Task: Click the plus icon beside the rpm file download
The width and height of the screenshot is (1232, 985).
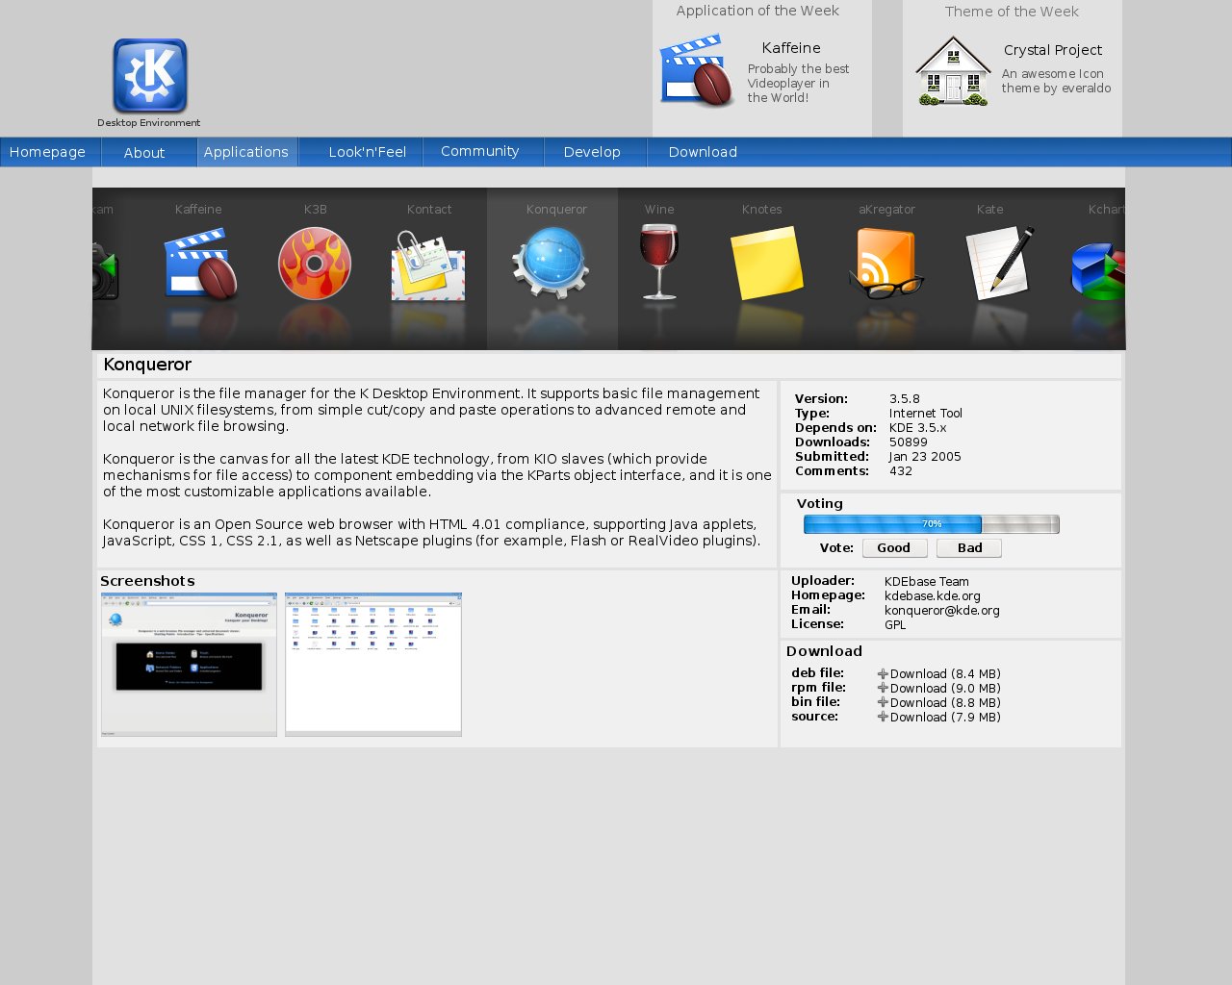Action: [883, 689]
